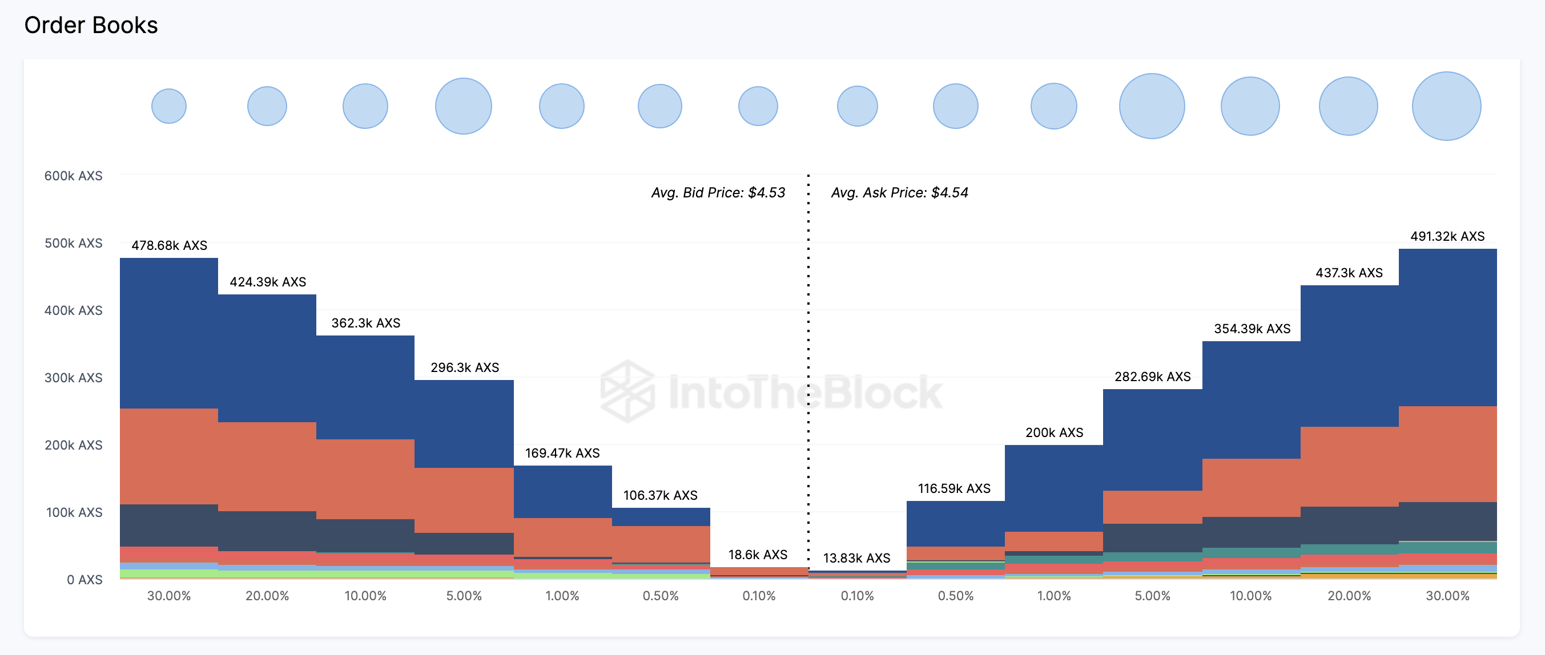Select the dark blue segment of the 296.3k AXS bar
1545x655 pixels.
point(464,423)
